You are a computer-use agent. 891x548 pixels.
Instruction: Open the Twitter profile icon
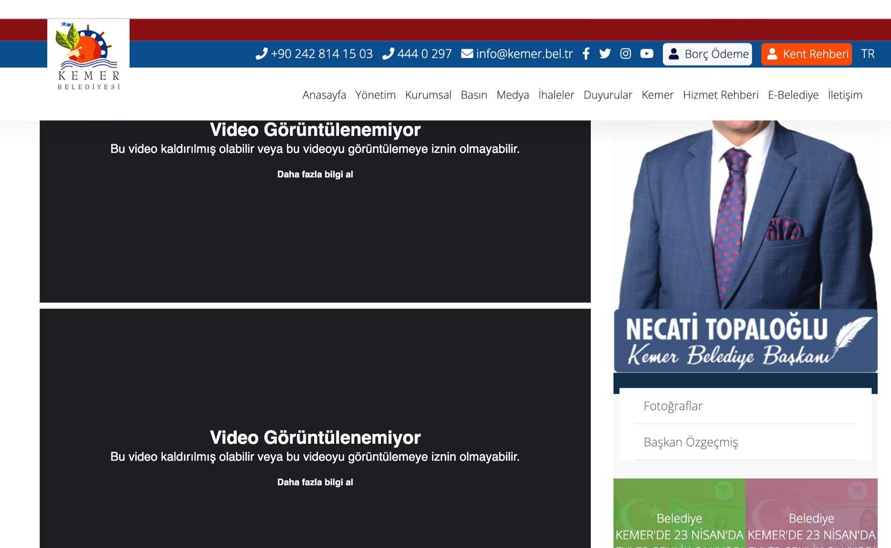click(605, 54)
